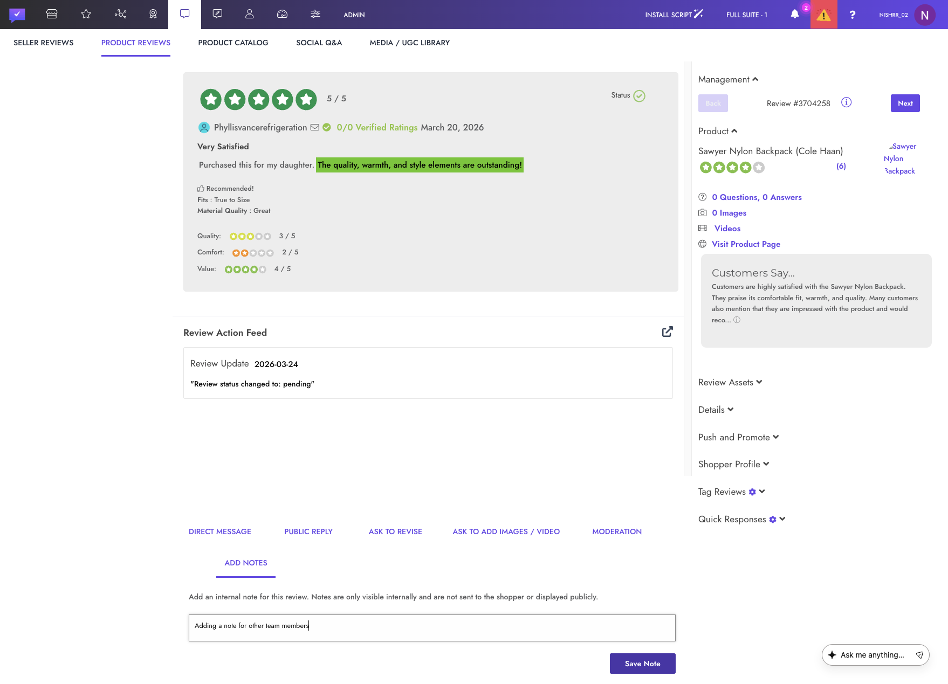Switch to Public Reply tab

point(308,531)
